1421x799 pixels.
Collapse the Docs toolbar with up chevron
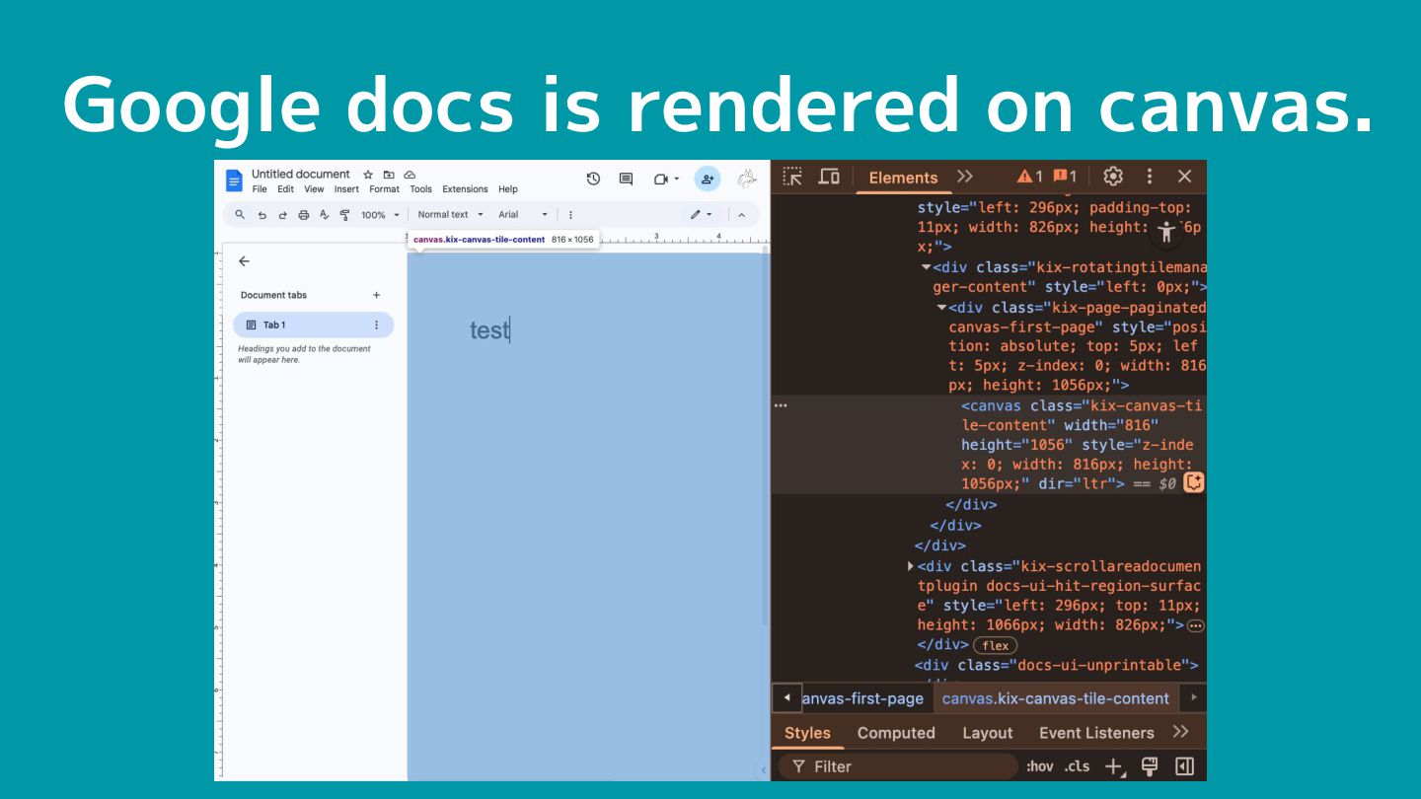pyautogui.click(x=742, y=214)
